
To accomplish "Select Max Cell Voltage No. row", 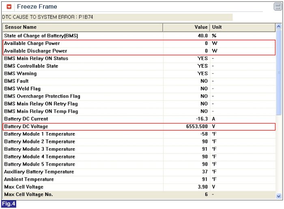I will tap(139, 195).
